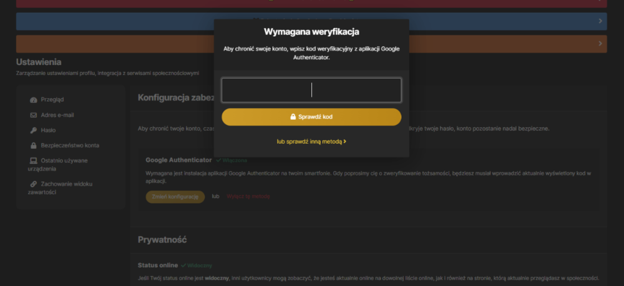Screen dimensions: 624x286
Task: Click the Widoczny status online indicator
Action: [x=196, y=265]
